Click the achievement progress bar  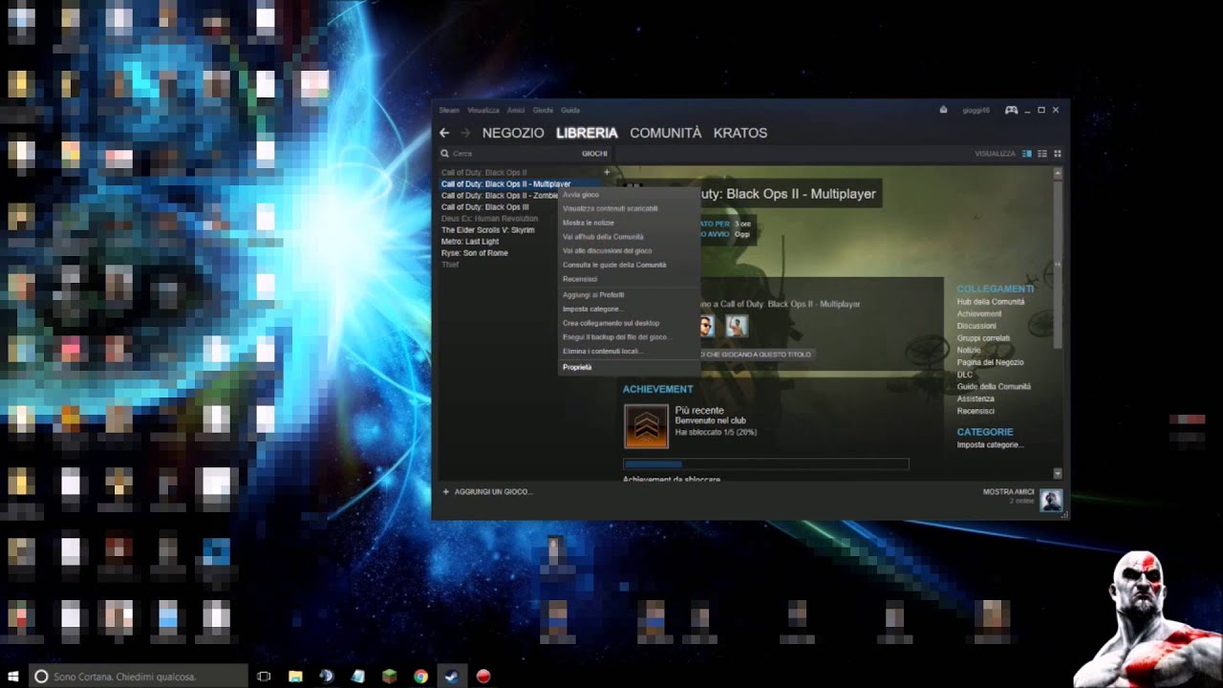[x=766, y=464]
